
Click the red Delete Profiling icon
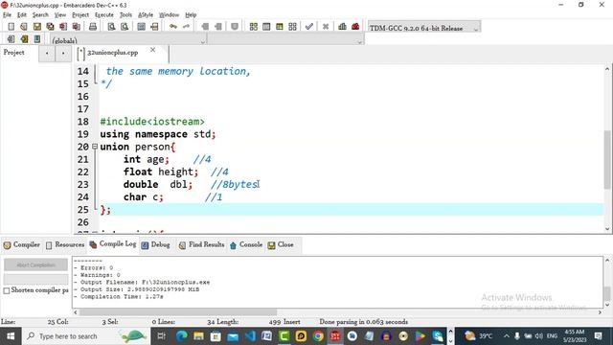click(x=355, y=27)
